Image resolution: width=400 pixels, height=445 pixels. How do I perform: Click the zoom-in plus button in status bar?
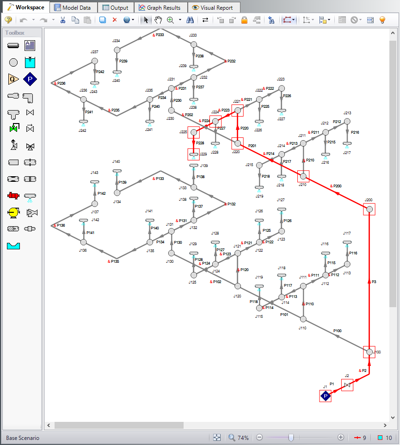341,438
